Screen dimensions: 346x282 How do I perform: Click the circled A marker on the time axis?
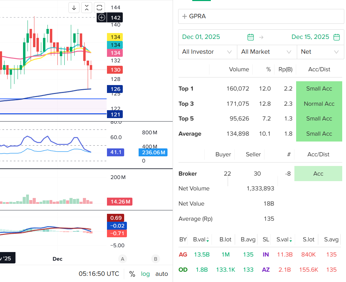tap(122, 259)
